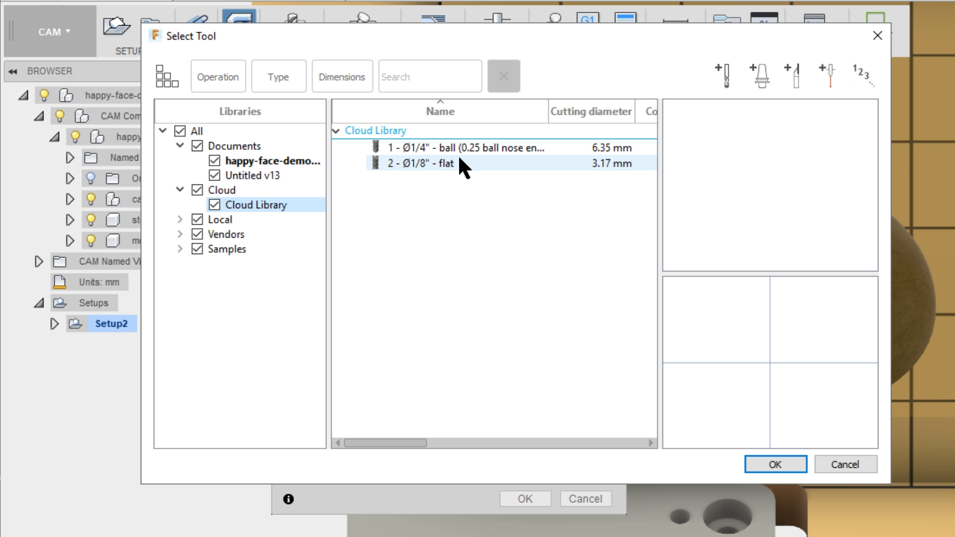Click the OK button to confirm
The width and height of the screenshot is (955, 537).
[776, 464]
